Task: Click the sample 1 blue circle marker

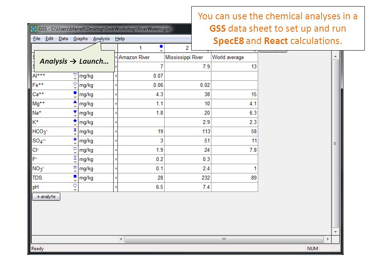Action: point(161,46)
